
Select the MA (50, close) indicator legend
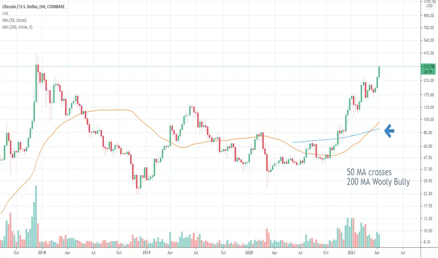[15, 20]
